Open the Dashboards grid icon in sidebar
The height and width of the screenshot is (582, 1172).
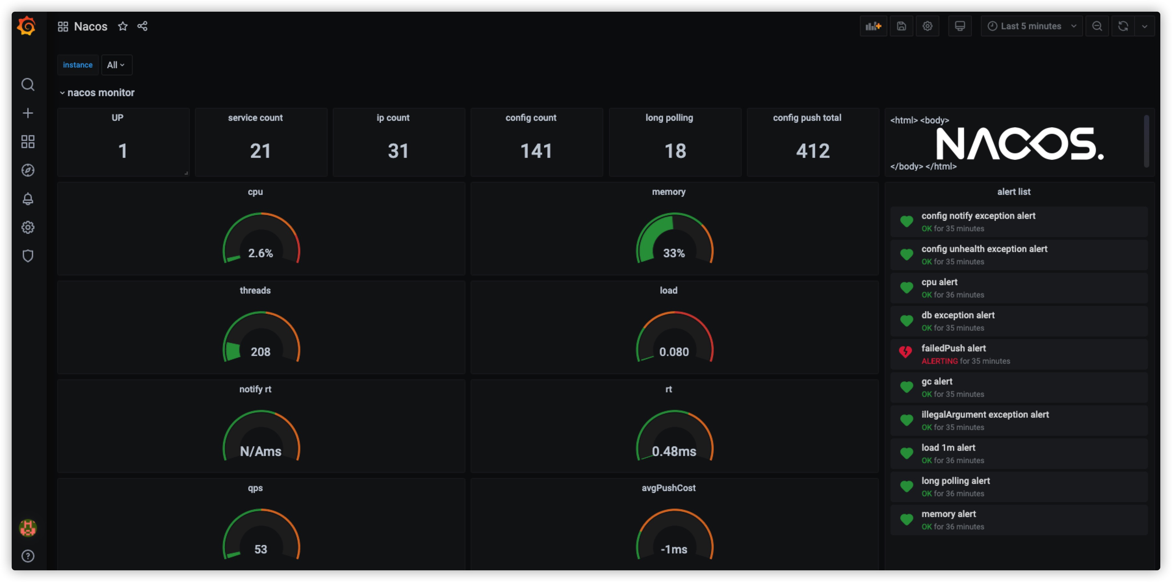tap(28, 141)
